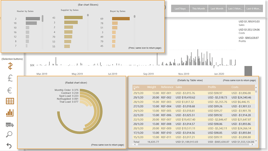This screenshot has height=151, width=268.
Task: Click the Sales card USD $1,189,913.03
Action: 249,22
